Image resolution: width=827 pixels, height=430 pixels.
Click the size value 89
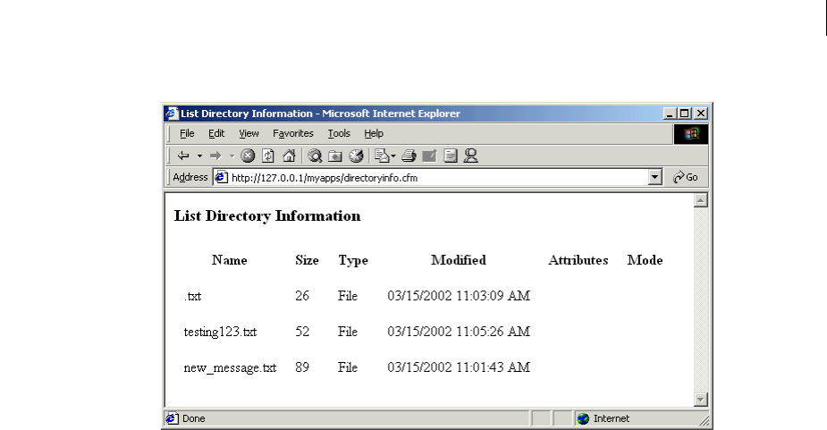(302, 367)
